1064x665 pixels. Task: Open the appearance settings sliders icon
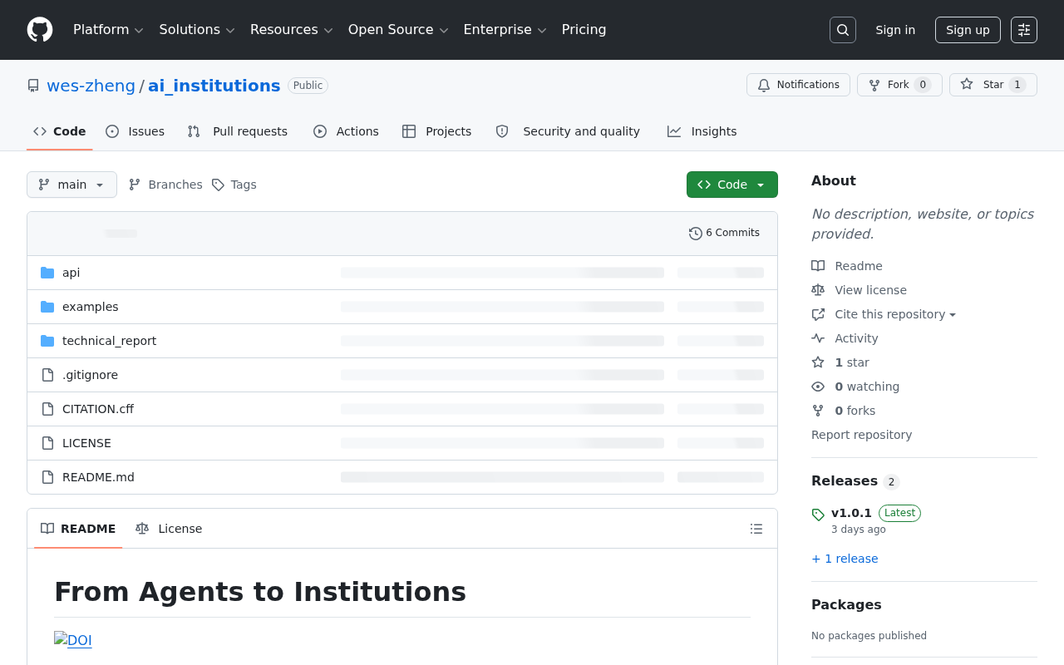click(1024, 30)
